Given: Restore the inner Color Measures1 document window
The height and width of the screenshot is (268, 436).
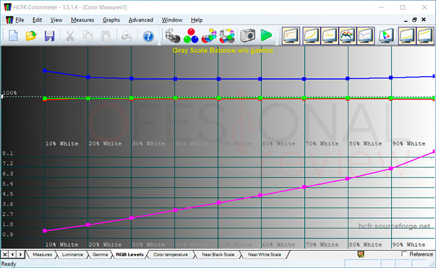Looking at the screenshot, I should (x=415, y=20).
